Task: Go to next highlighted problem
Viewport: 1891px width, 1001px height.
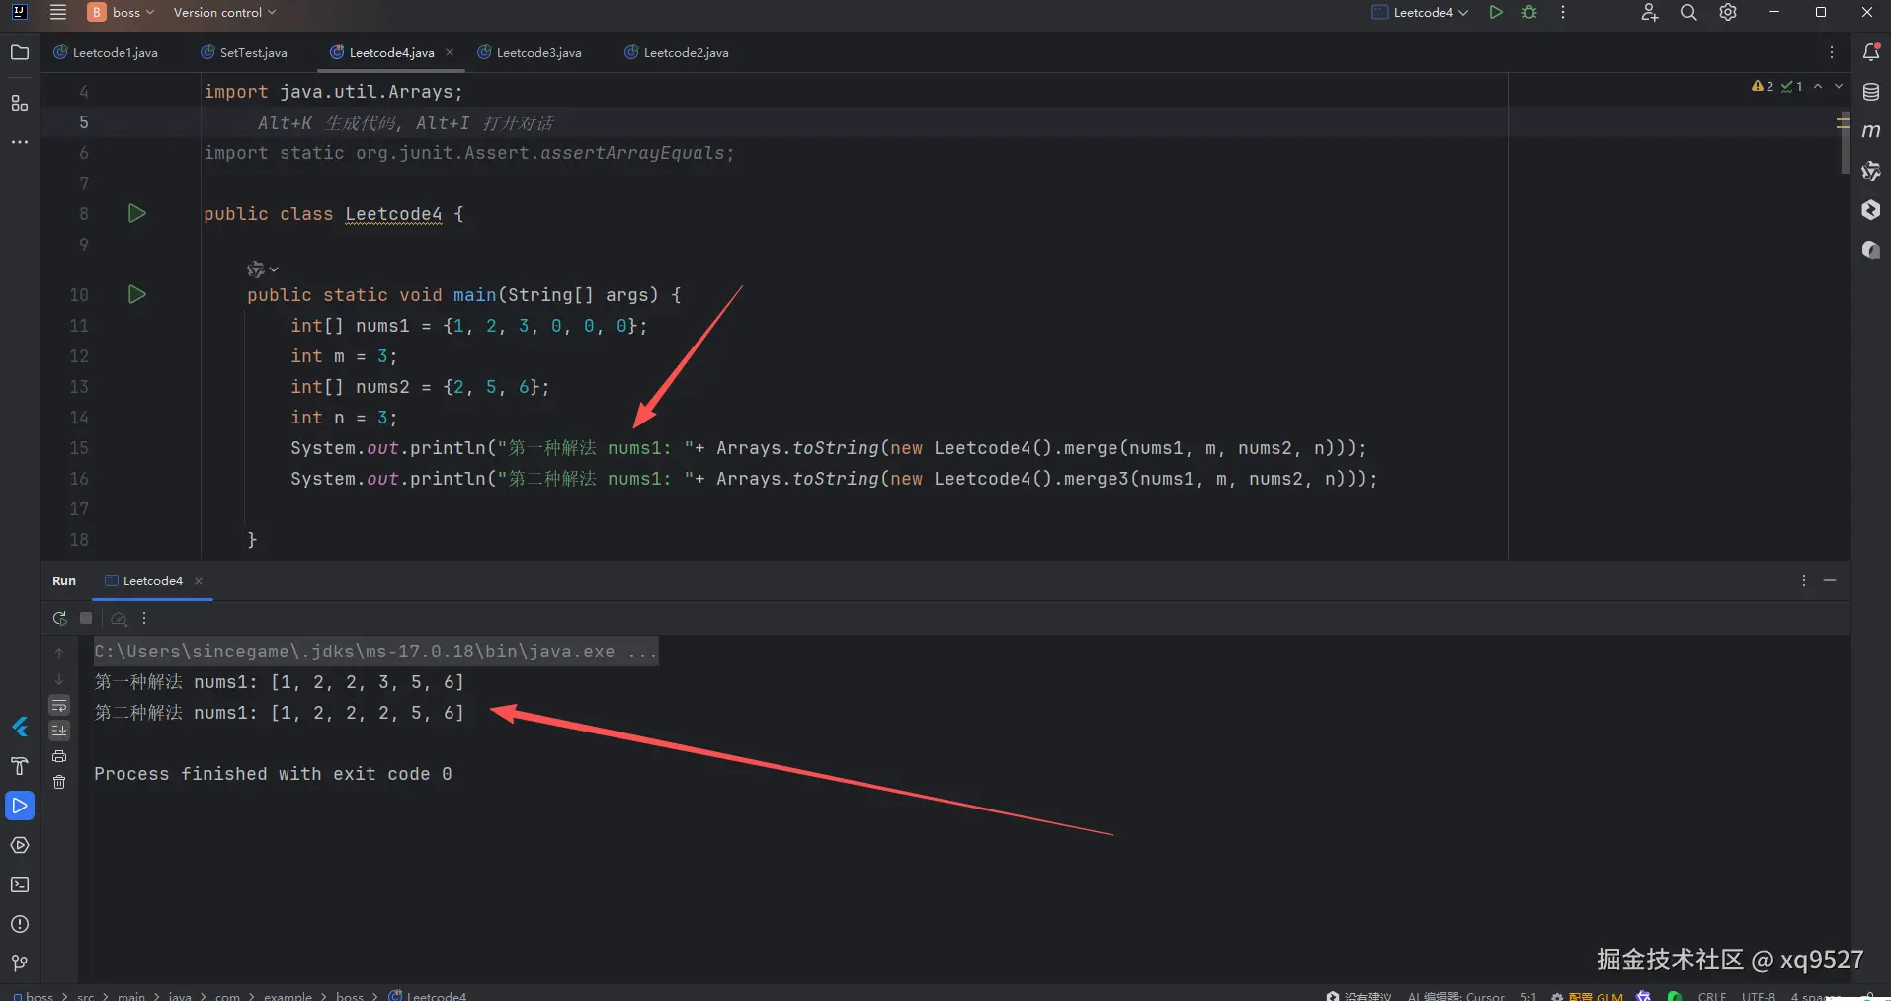Action: tap(1839, 87)
